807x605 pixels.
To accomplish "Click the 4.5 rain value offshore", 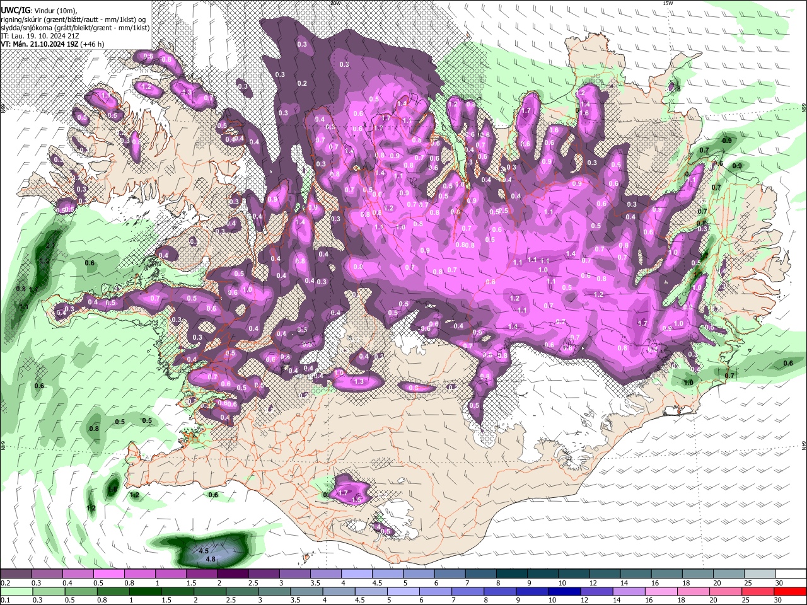I will tap(204, 551).
